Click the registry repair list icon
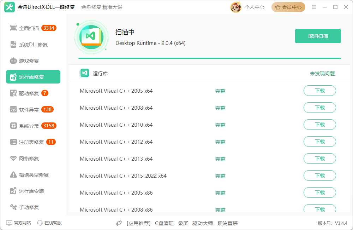353x230 pixels. [x=13, y=142]
